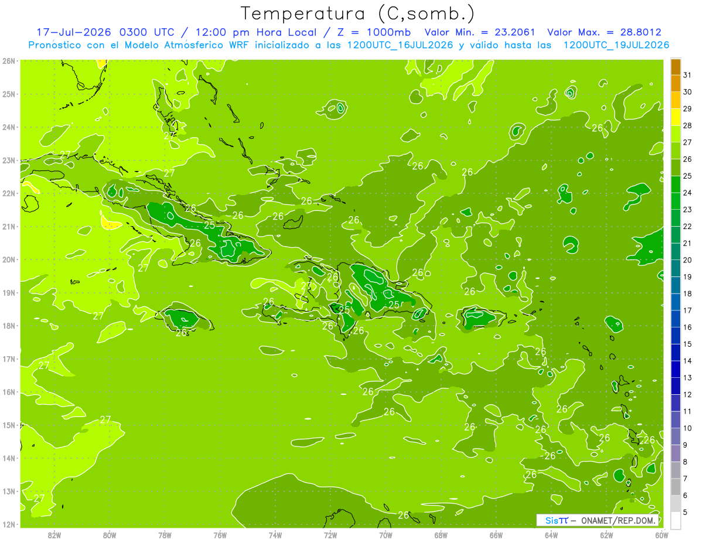Screen dimensions: 703x543
Task: Click the "11" color scale label
Action: [x=688, y=412]
